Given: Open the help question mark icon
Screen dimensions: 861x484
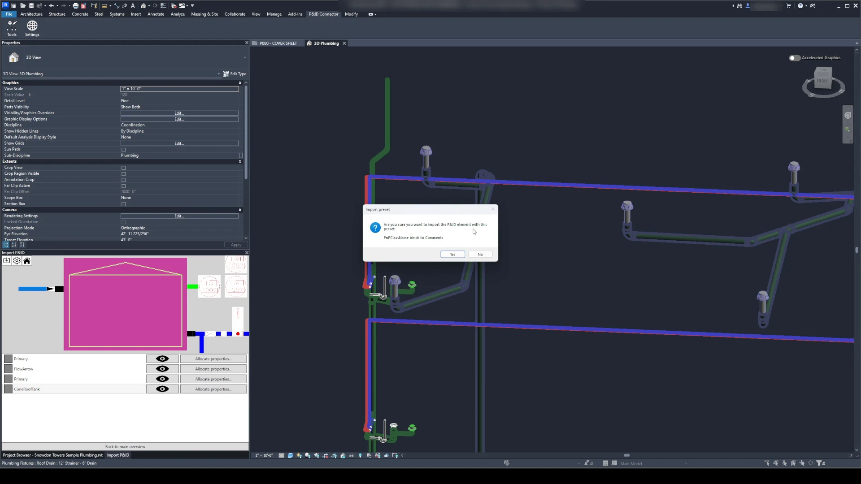Looking at the screenshot, I should coord(800,6).
